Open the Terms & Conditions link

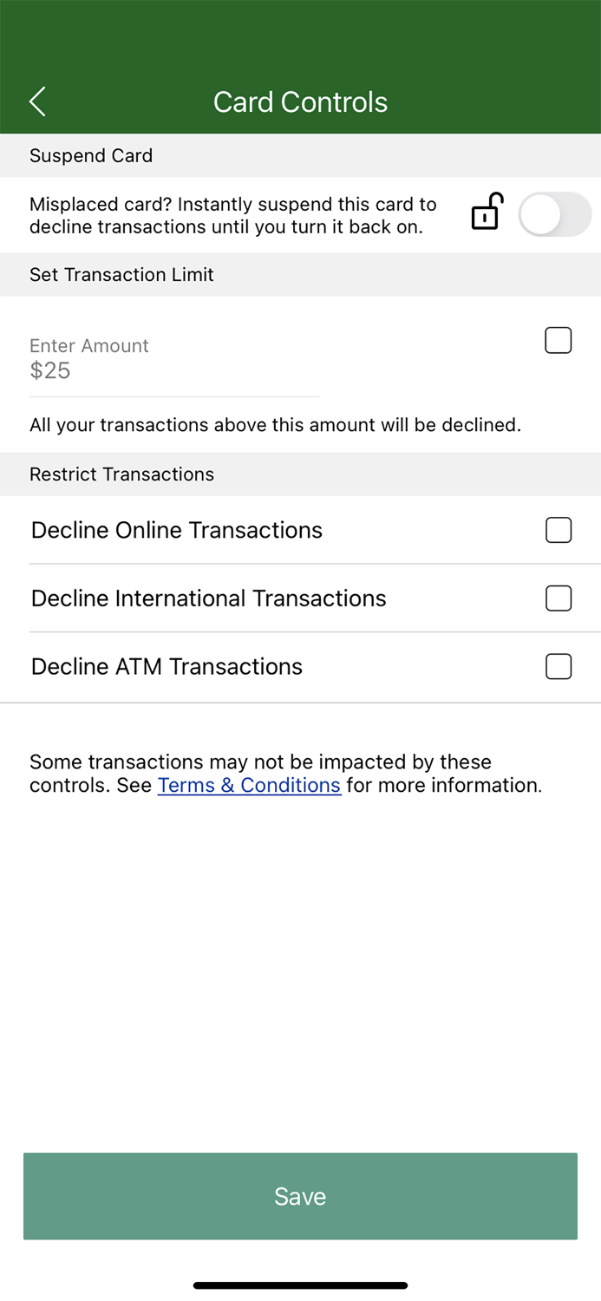click(249, 785)
